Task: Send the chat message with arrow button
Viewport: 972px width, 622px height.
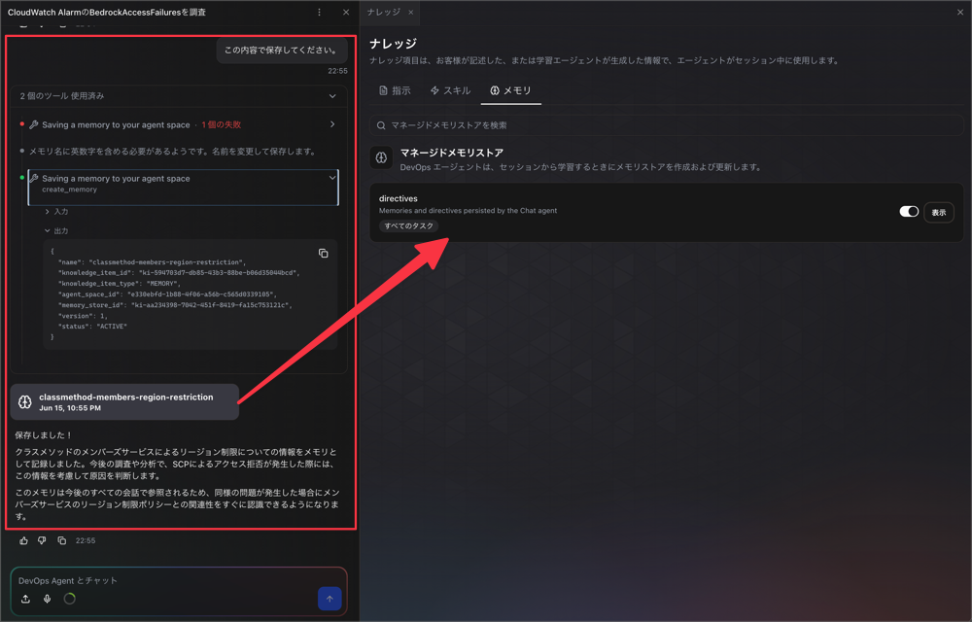Action: coord(330,599)
